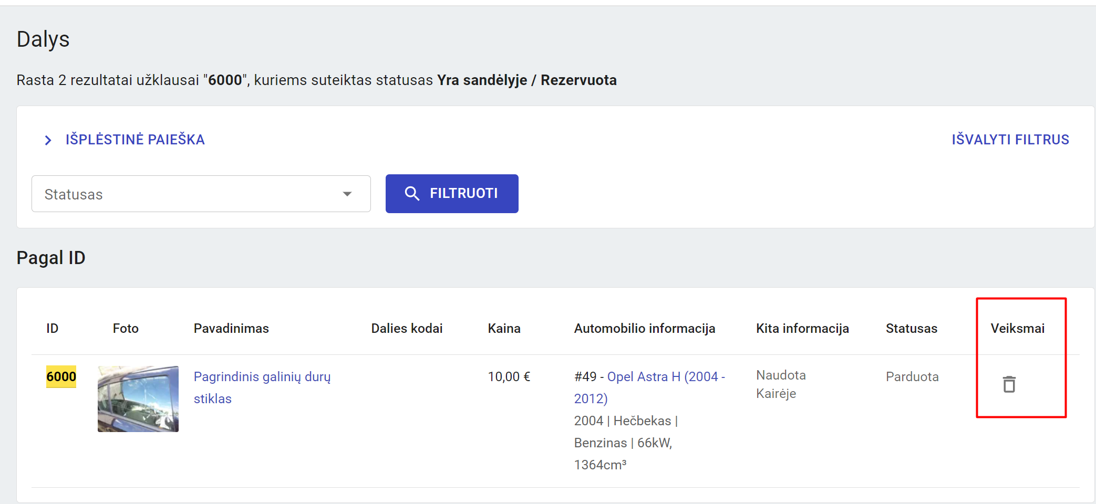Click the Veiksmai column header
The width and height of the screenshot is (1096, 504).
click(x=1017, y=329)
